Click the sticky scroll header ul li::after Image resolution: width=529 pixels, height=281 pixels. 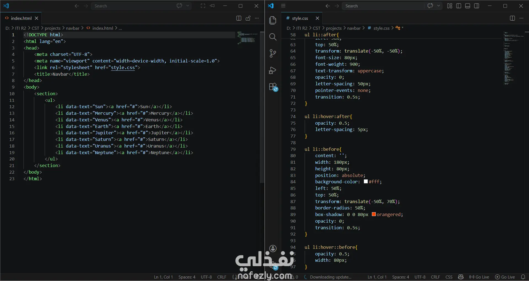[321, 35]
